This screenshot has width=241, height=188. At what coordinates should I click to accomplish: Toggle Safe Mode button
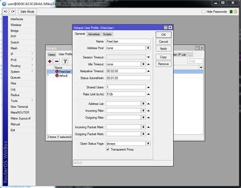(27, 12)
